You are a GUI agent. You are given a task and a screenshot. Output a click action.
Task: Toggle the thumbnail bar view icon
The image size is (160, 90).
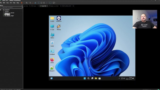point(41,3)
